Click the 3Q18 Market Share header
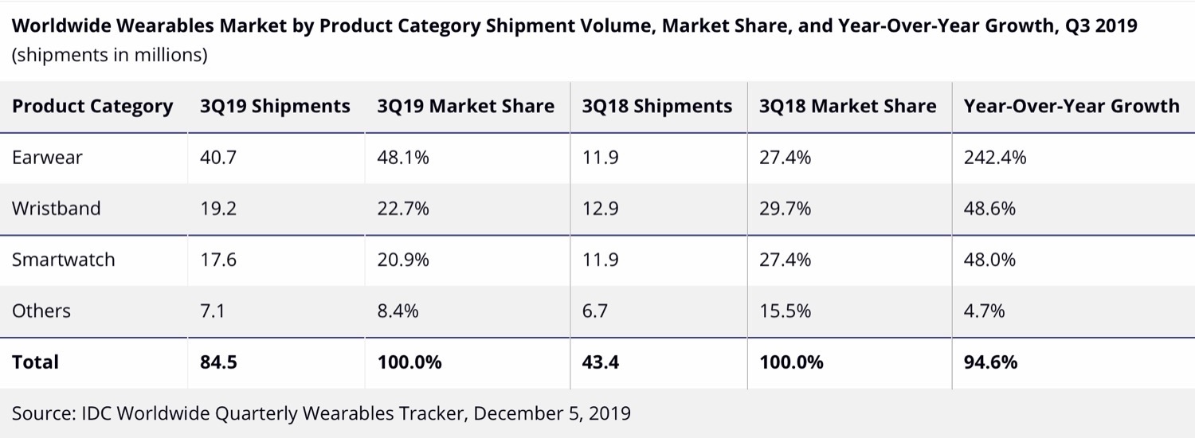The image size is (1195, 438). [848, 106]
